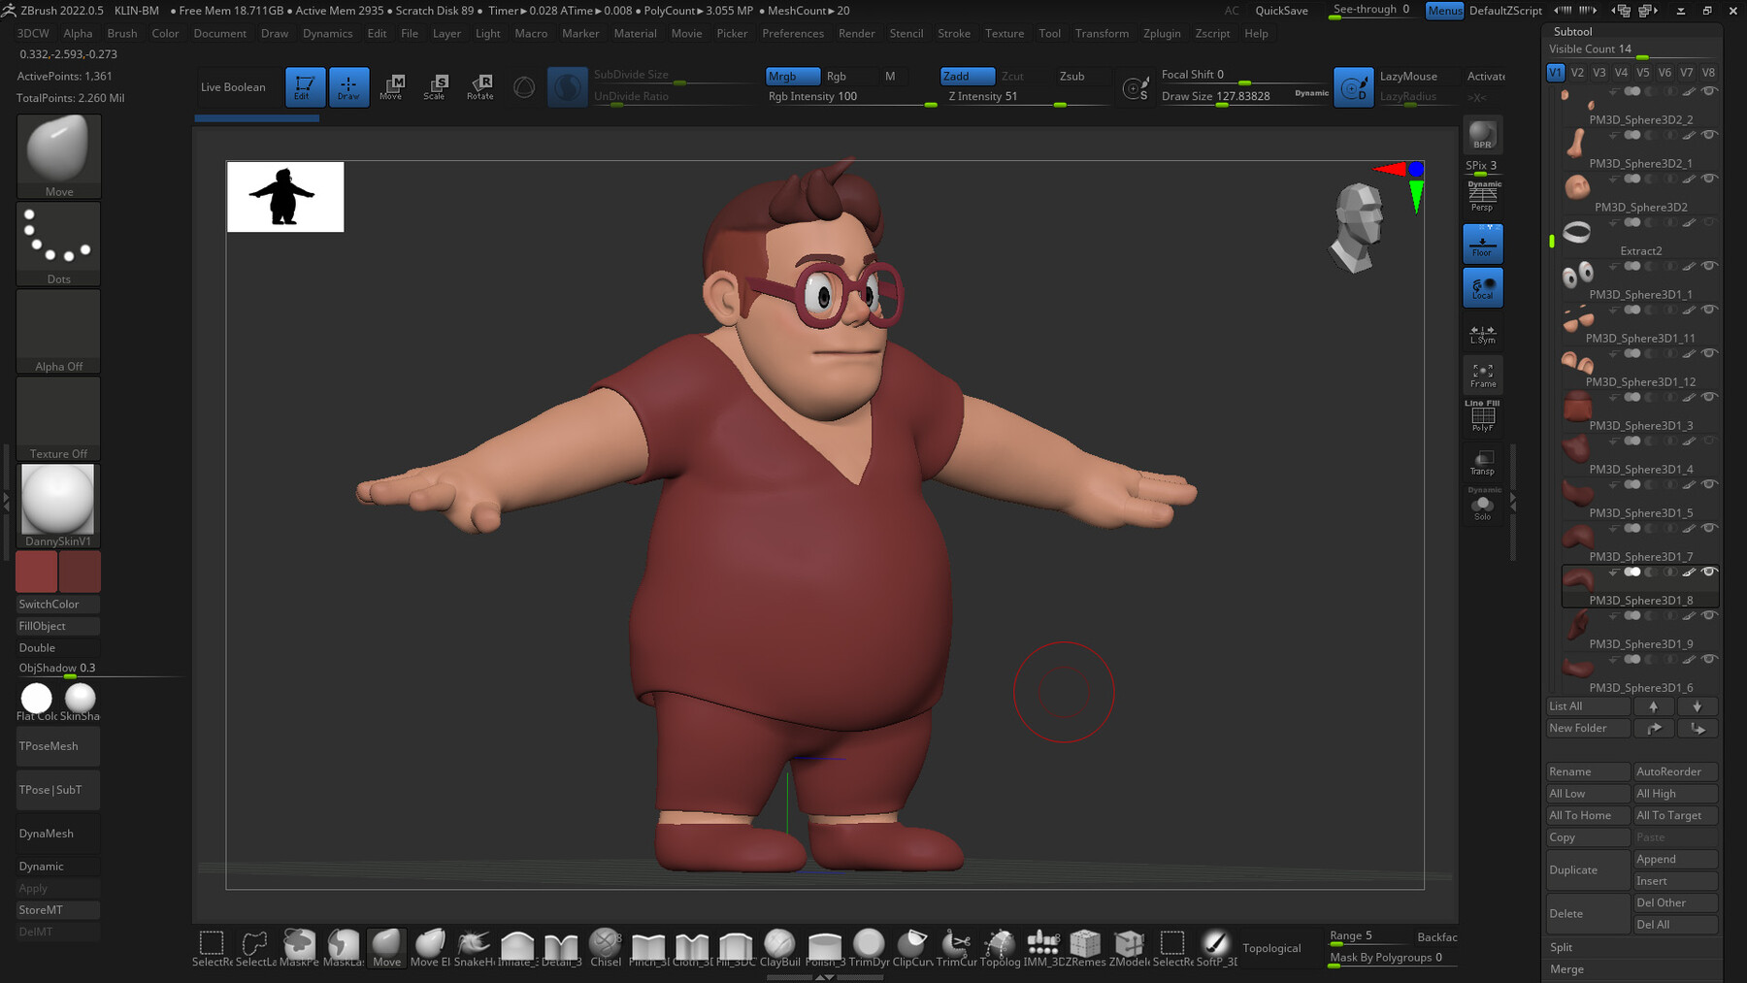Open the Zplugin menu
This screenshot has height=983, width=1747.
coord(1162,33)
